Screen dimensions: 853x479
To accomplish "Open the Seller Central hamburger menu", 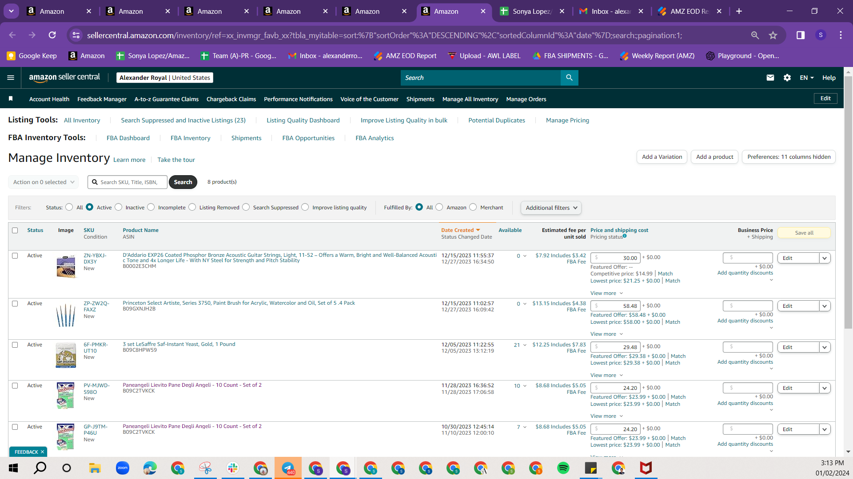I will click(x=11, y=78).
